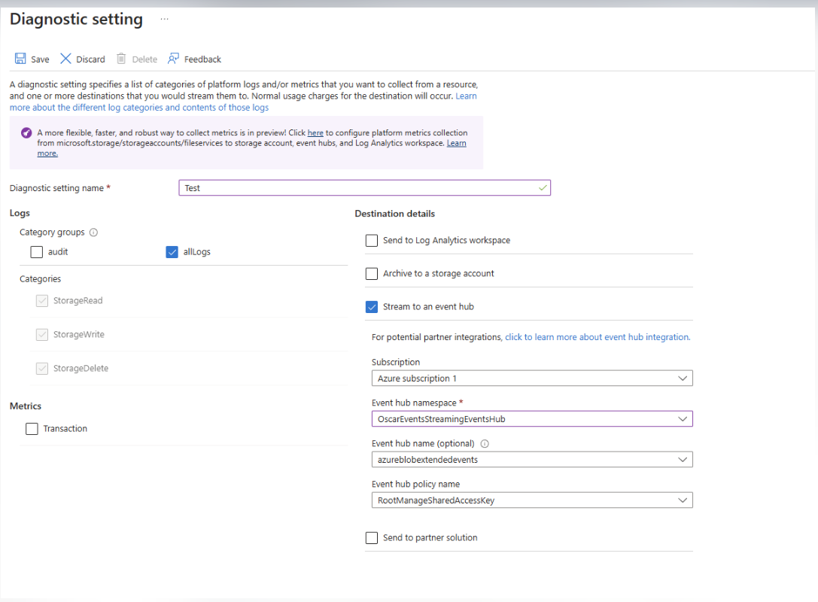Open the Subscription dropdown
This screenshot has width=818, height=602.
pyautogui.click(x=531, y=379)
